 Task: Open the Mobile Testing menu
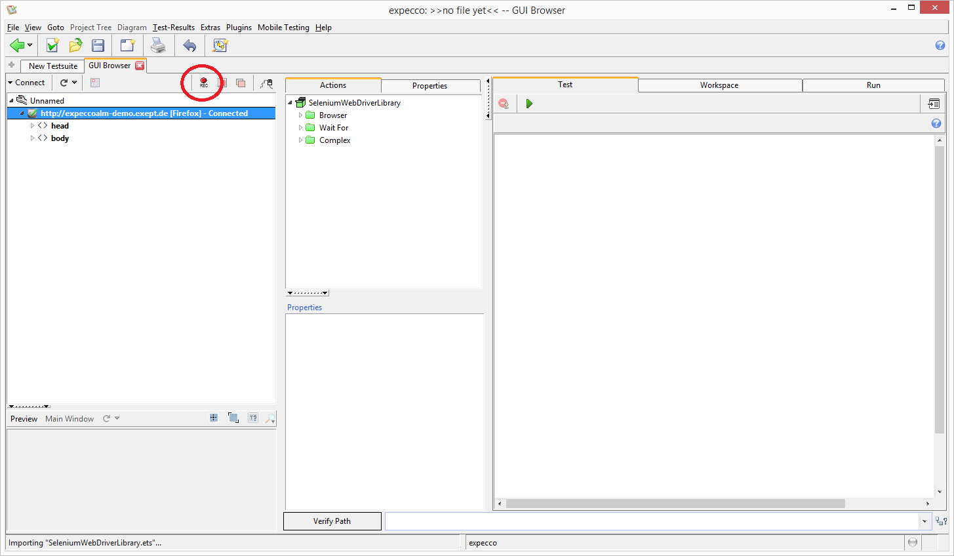click(283, 28)
